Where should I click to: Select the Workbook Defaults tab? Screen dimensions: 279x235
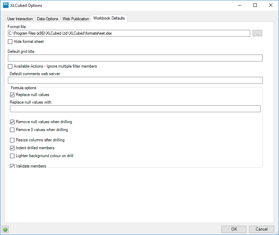(109, 18)
